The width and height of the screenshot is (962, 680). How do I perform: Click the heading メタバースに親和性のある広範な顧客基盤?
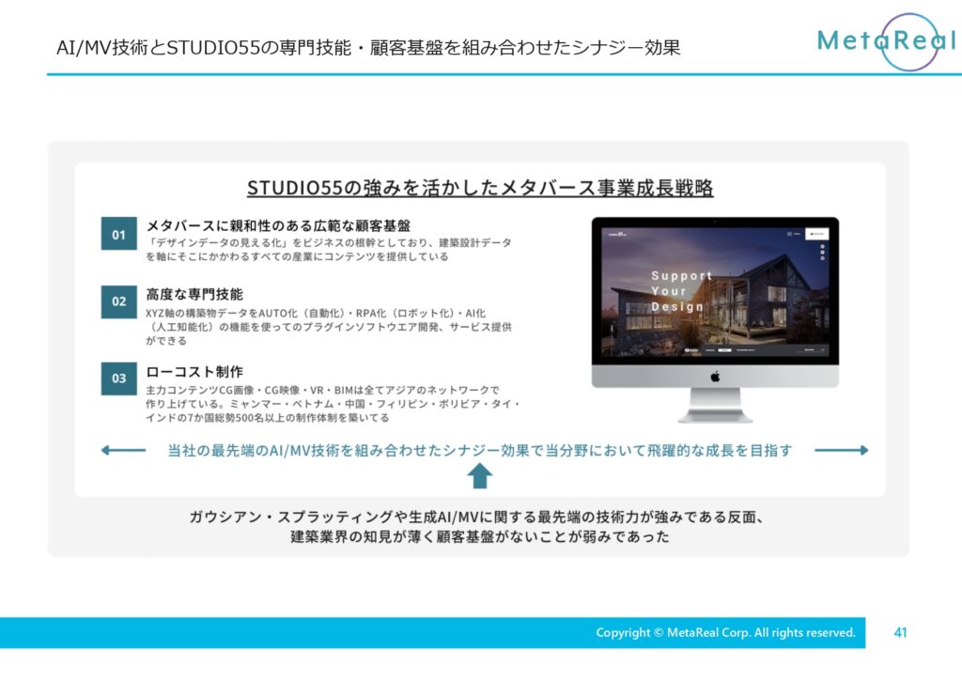[278, 225]
